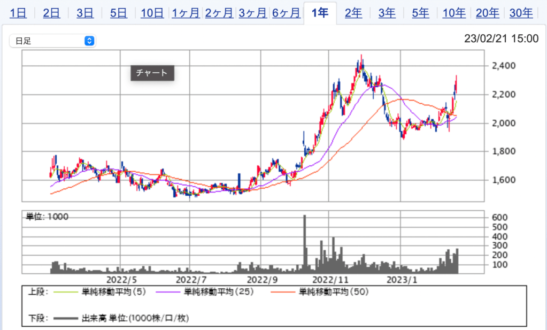
Task: Switch to the 1日 time range tab
Action: coord(18,13)
